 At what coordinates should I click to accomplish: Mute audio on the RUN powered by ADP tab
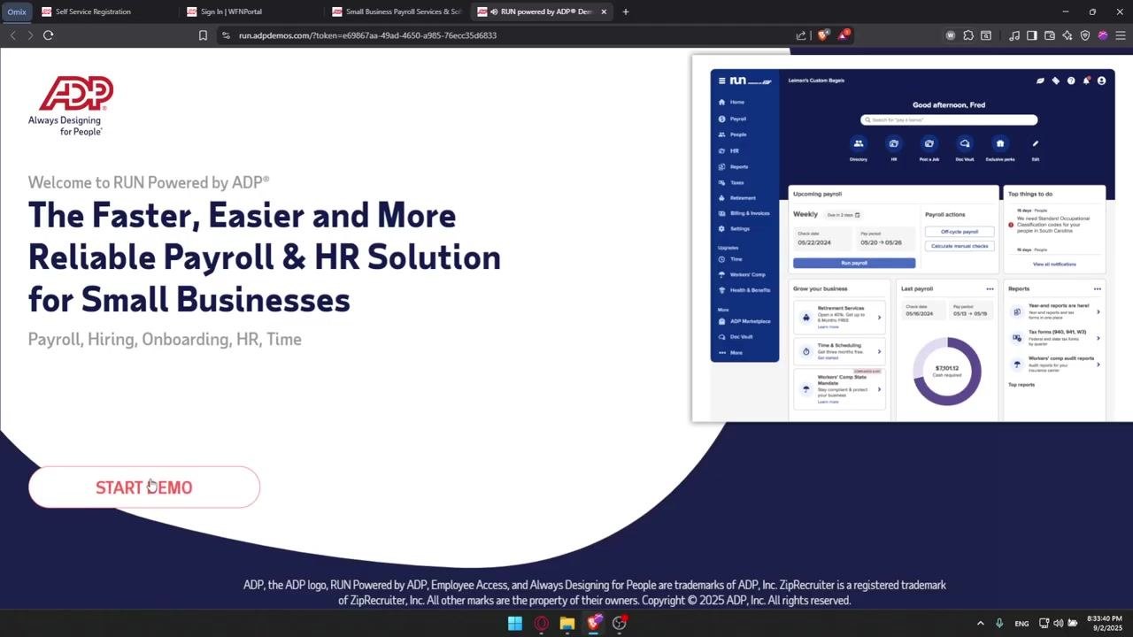tap(496, 12)
